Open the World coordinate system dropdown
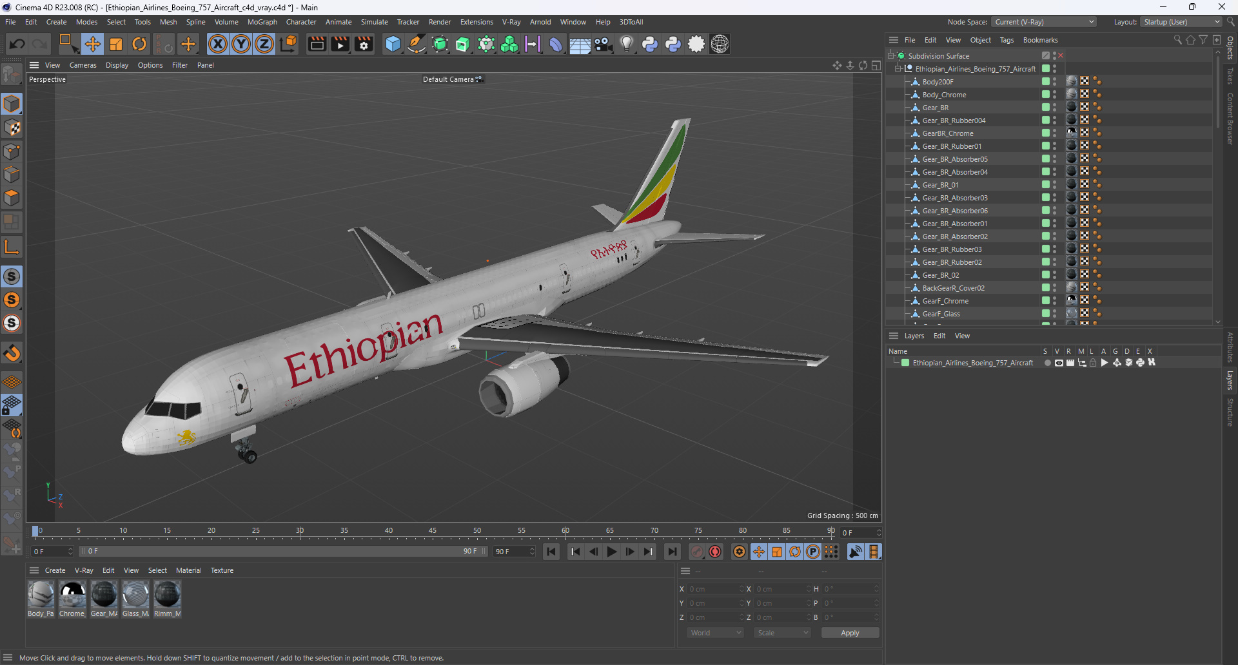The image size is (1238, 665). coord(716,633)
